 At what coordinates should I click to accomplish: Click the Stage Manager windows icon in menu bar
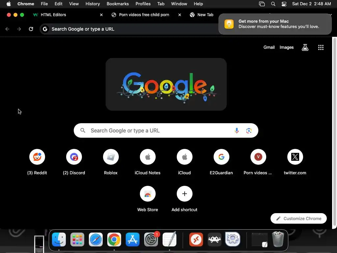pos(262,4)
